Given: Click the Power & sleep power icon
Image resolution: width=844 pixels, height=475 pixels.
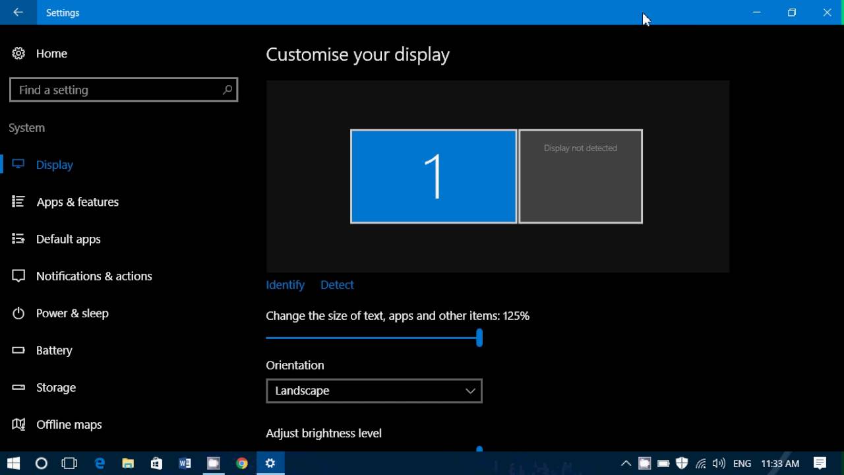Looking at the screenshot, I should (x=18, y=313).
